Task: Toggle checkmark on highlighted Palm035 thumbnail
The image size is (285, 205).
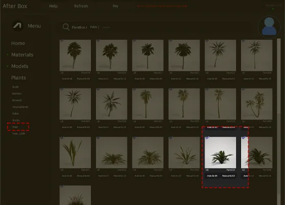Action: coord(207,138)
